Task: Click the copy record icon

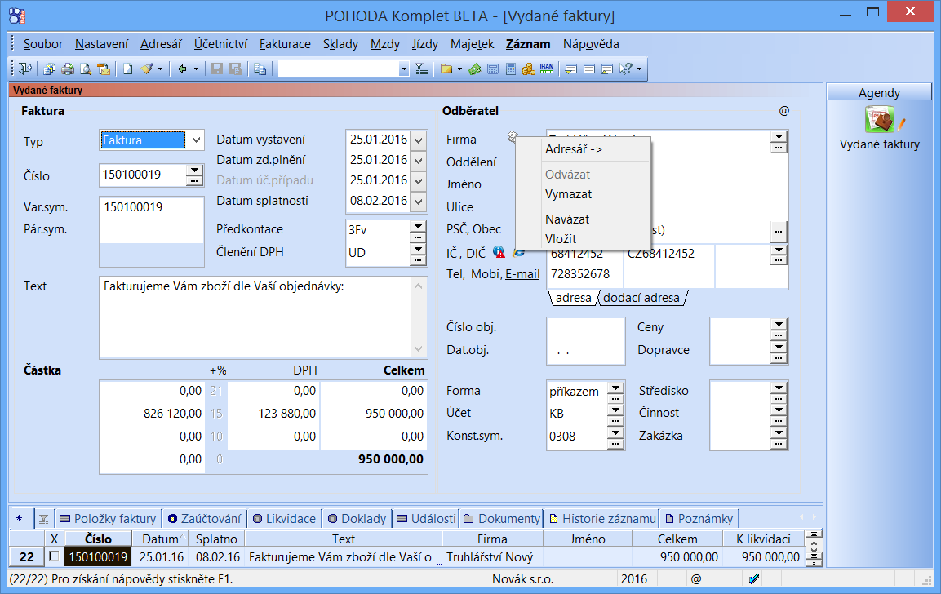Action: [260, 69]
